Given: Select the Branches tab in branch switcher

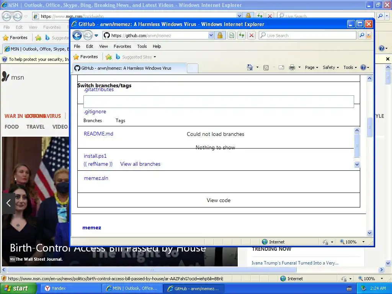Looking at the screenshot, I should (93, 121).
